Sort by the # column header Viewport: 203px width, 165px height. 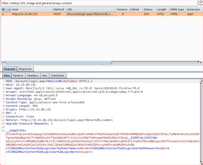pos(6,9)
